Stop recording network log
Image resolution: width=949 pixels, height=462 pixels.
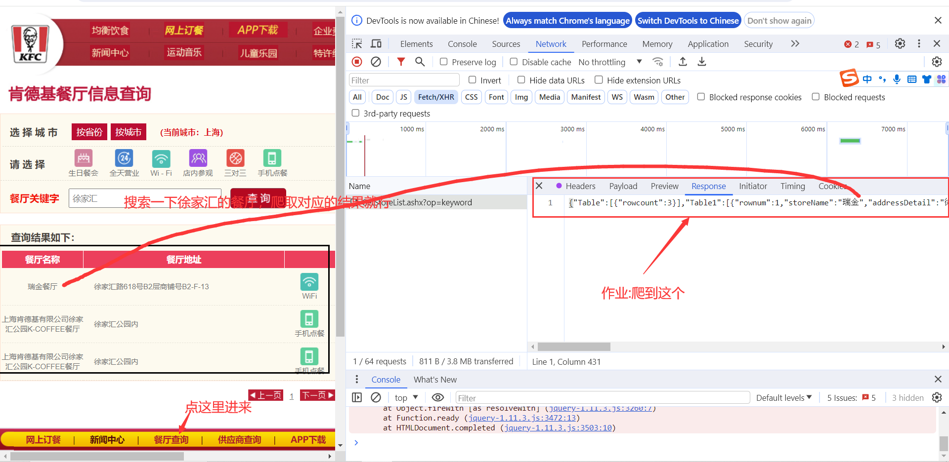(357, 62)
